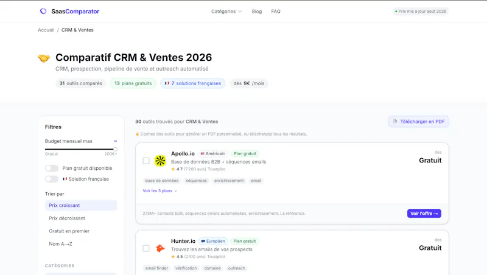
Task: Click the email tag on Apollo.io
Action: tap(256, 181)
